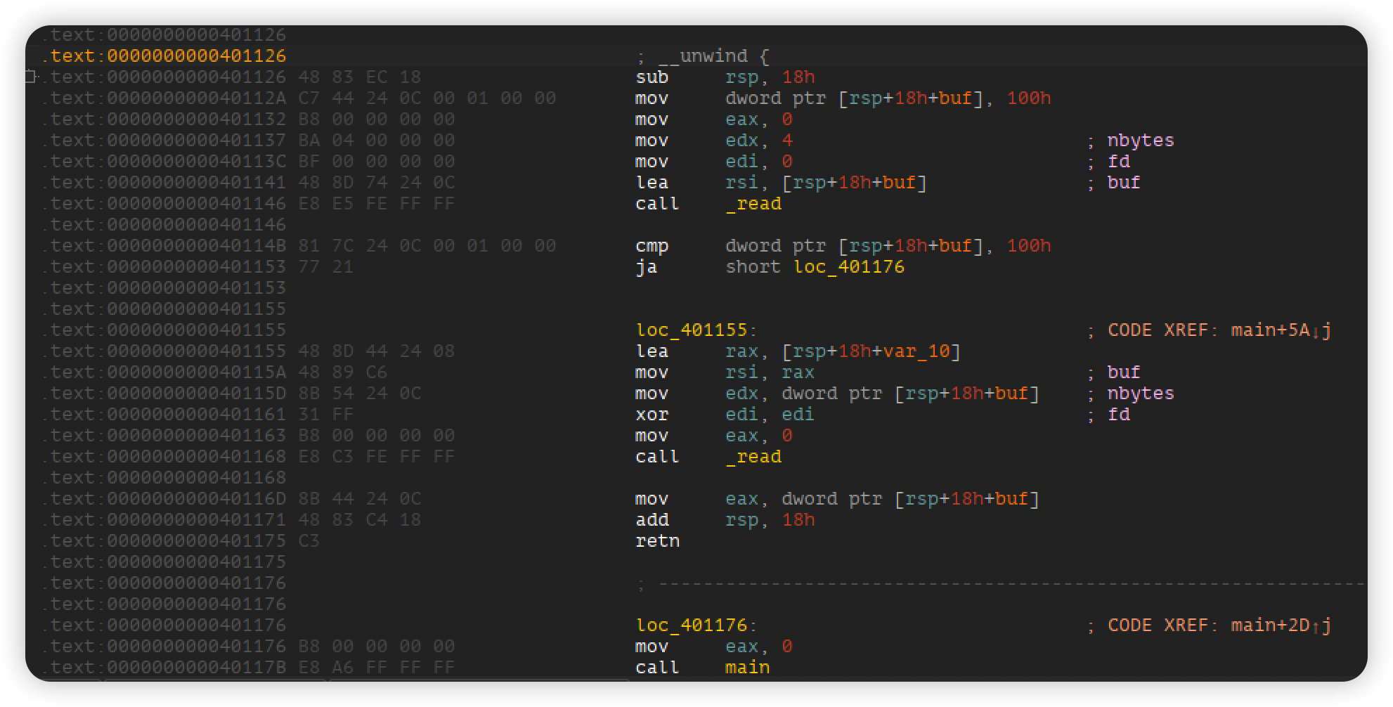The image size is (1393, 707).
Task: Click 'edi, 0' operand
Action: [759, 161]
